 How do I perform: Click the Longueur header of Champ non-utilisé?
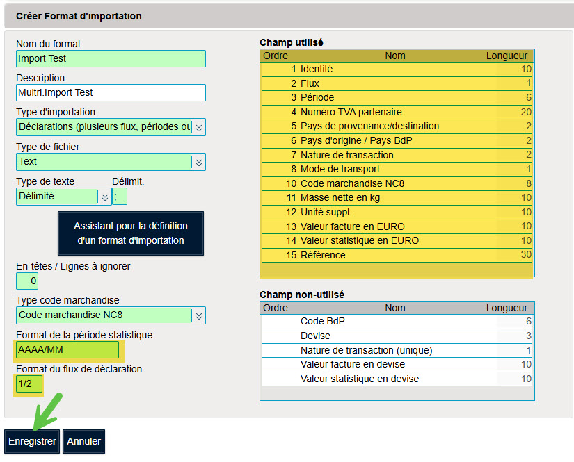pyautogui.click(x=507, y=308)
